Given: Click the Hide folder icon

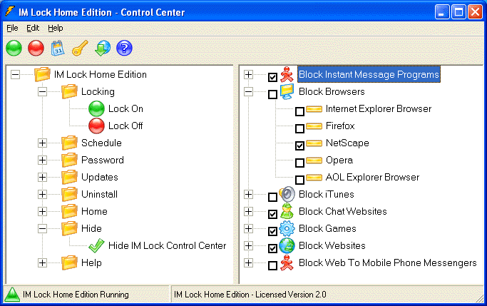Looking at the screenshot, I should click(69, 228).
